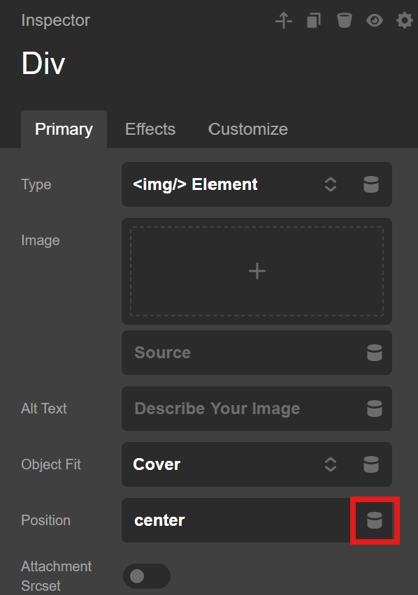This screenshot has width=418, height=595.
Task: Click dynamic content icon in Alt Text field
Action: tap(375, 409)
